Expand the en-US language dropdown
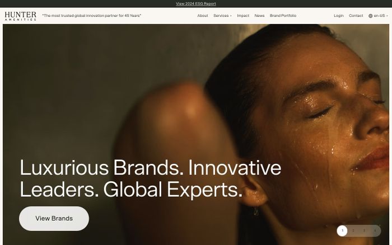Screen dimensions: 392x245 click(x=378, y=16)
